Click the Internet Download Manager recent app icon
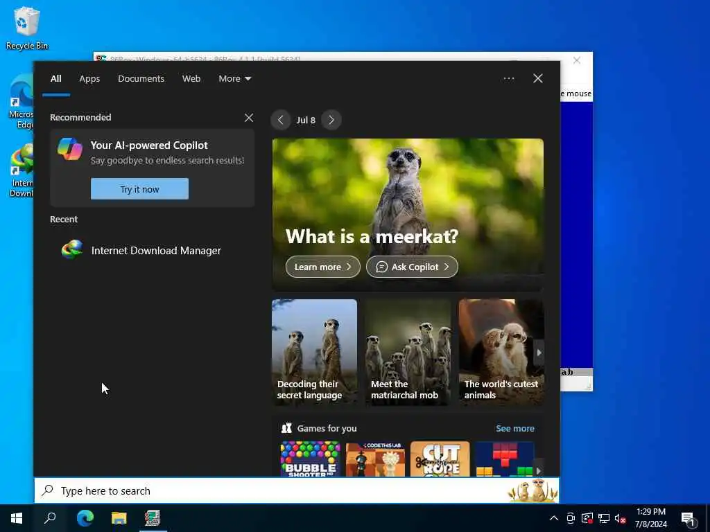The height and width of the screenshot is (532, 710). click(72, 249)
